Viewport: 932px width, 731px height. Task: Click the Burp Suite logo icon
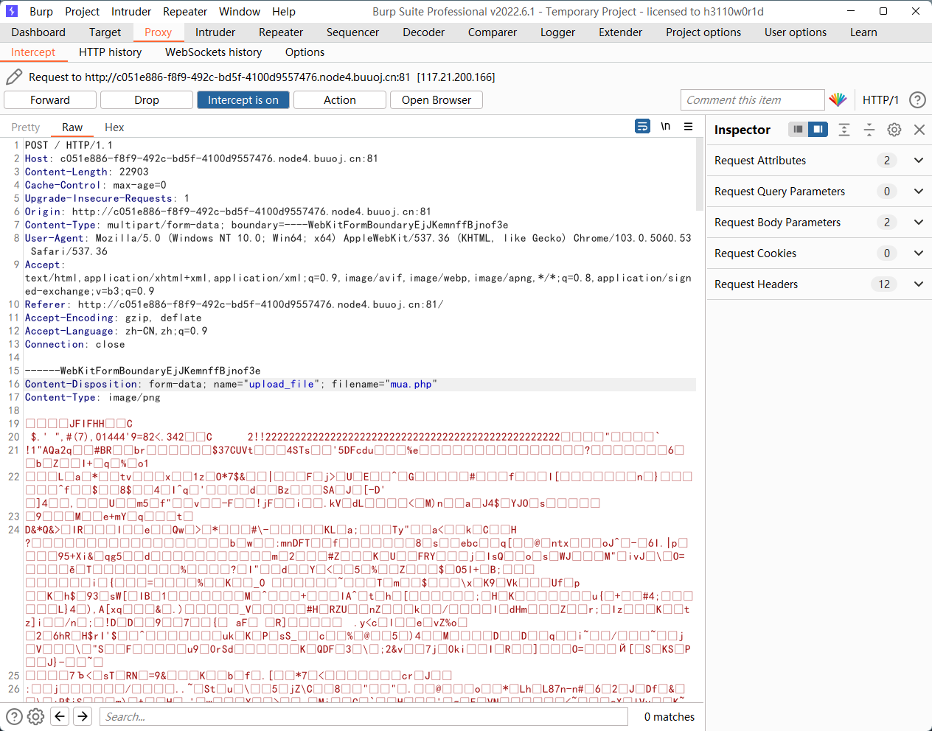[x=12, y=11]
